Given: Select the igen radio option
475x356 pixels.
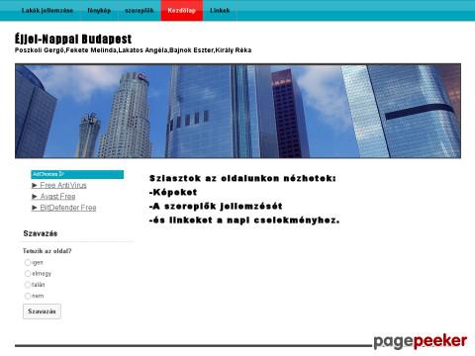Looking at the screenshot, I should pyautogui.click(x=28, y=262).
